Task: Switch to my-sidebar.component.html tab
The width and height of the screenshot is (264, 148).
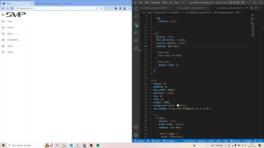Action: point(155,8)
